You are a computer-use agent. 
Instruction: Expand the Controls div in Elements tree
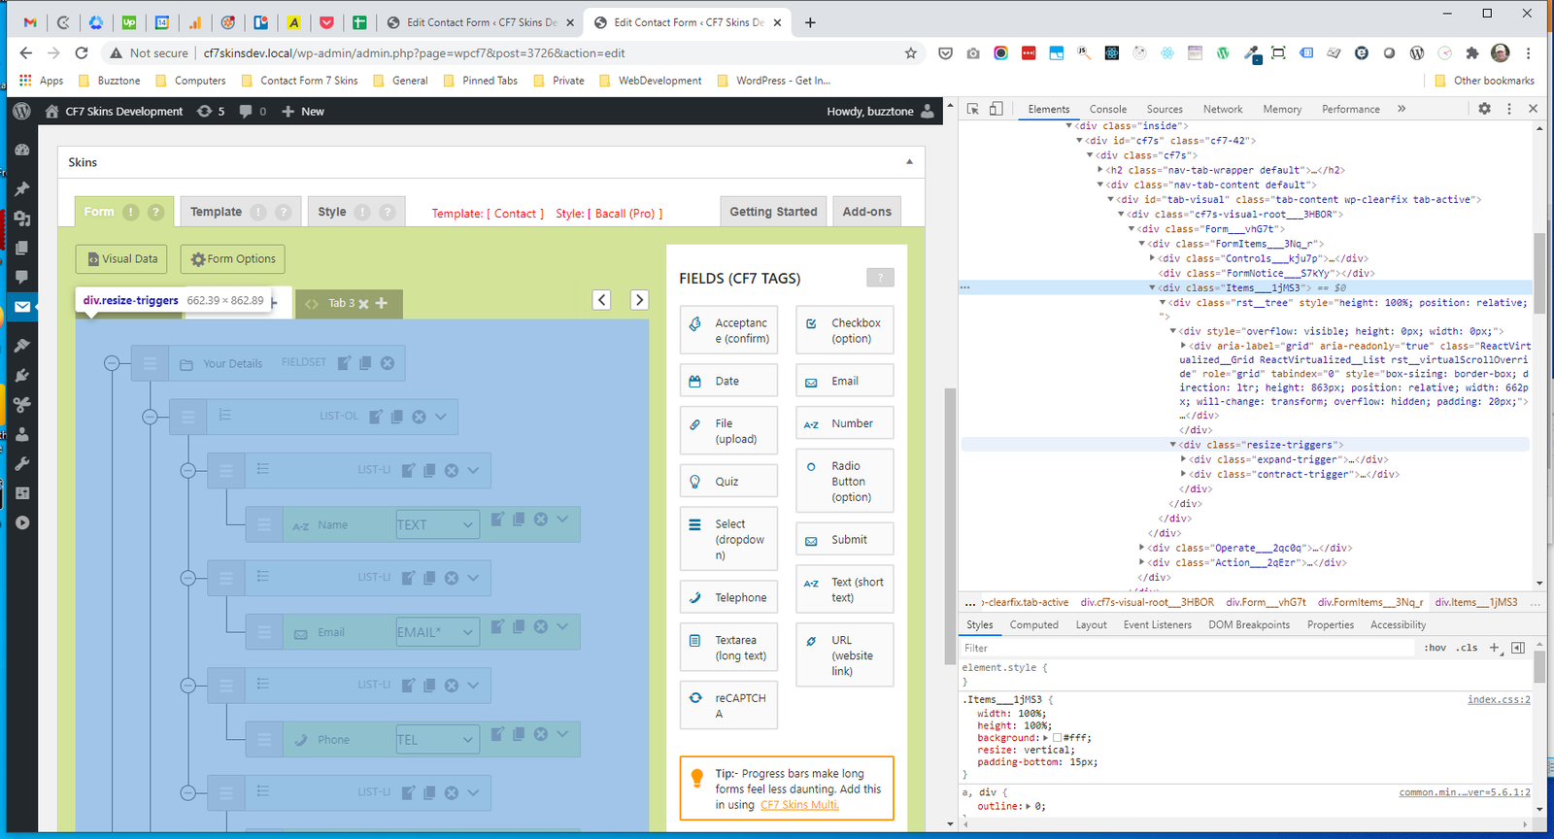(x=1153, y=258)
